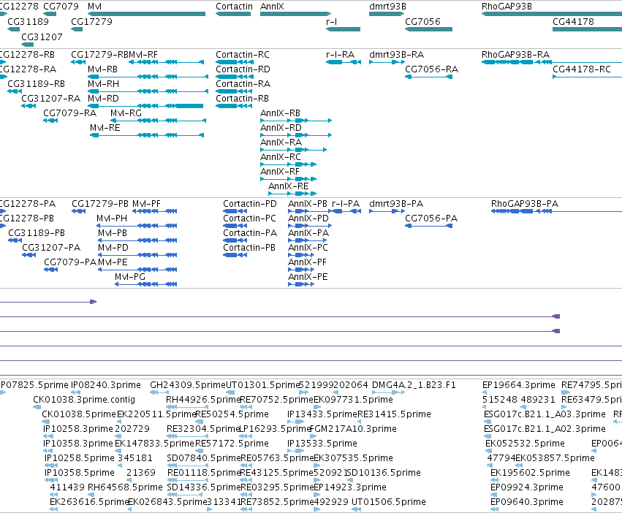Select the AnnIX gene label
The height and width of the screenshot is (513, 622).
[x=272, y=7]
